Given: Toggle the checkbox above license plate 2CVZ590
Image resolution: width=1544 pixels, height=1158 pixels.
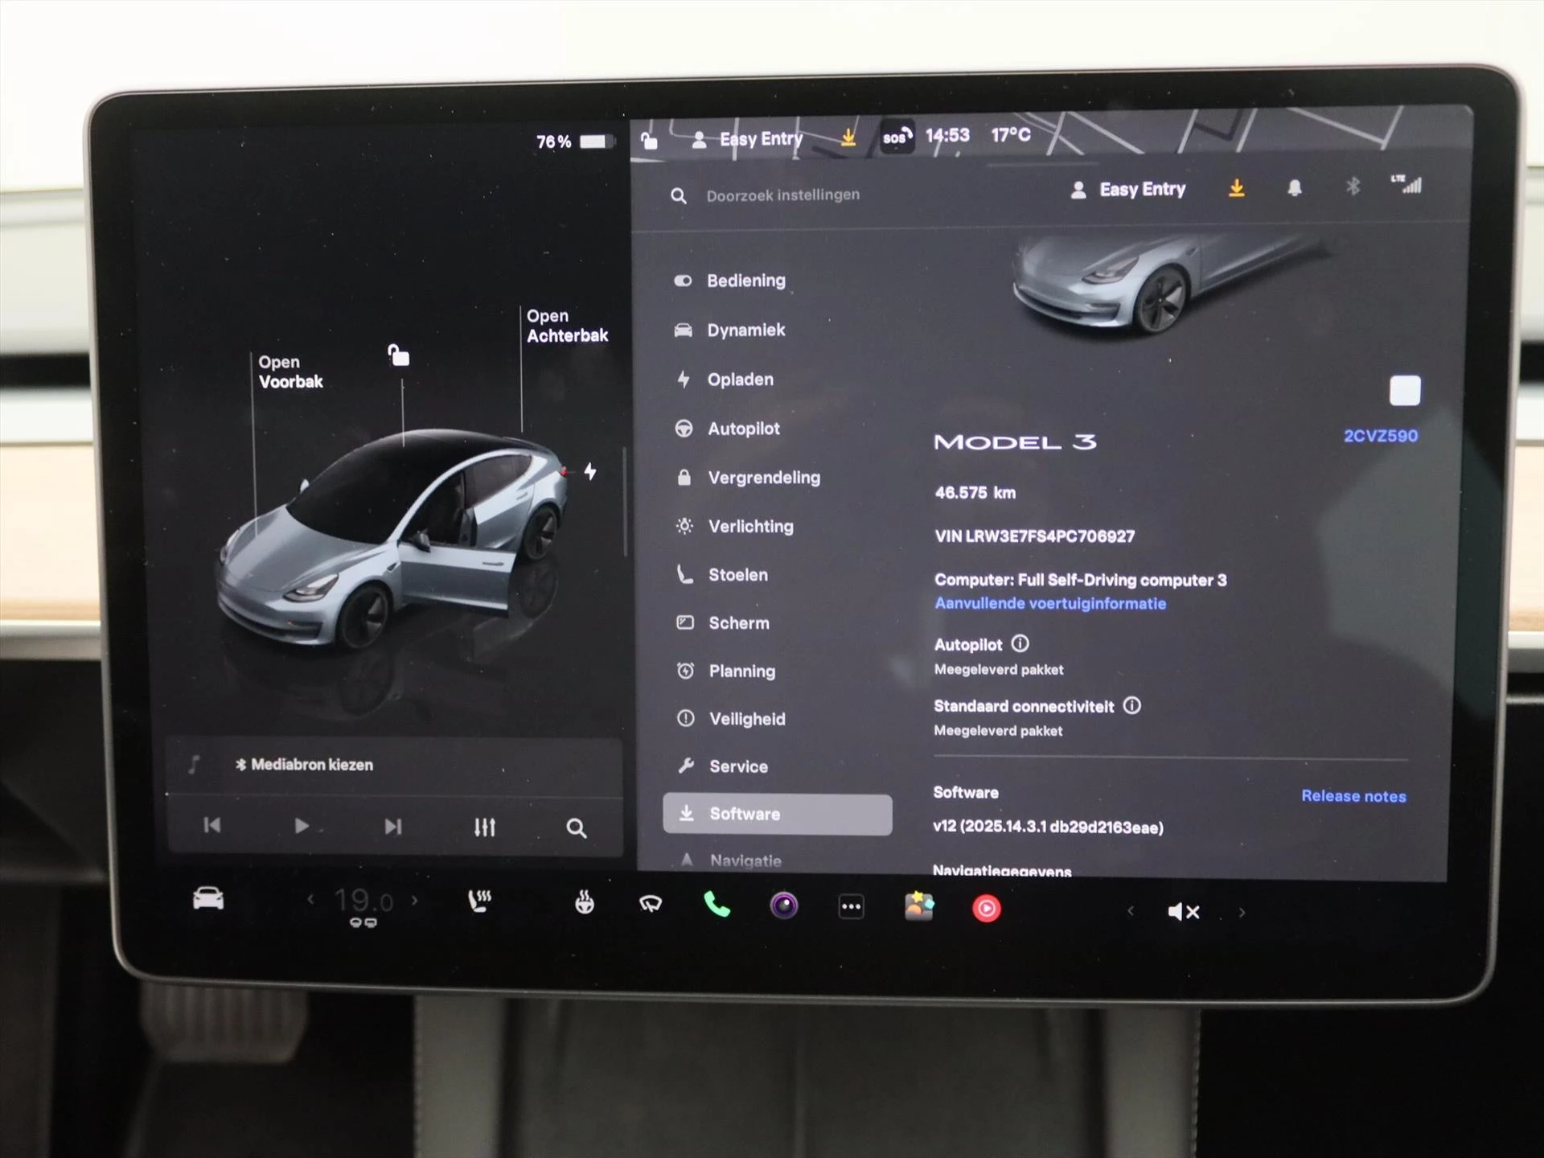Looking at the screenshot, I should coord(1406,390).
